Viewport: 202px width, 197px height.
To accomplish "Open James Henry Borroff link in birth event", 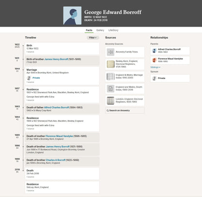I will point(56,59).
